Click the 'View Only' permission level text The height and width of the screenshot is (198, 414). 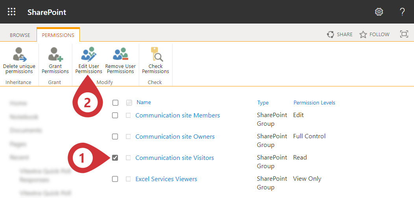pos(307,179)
